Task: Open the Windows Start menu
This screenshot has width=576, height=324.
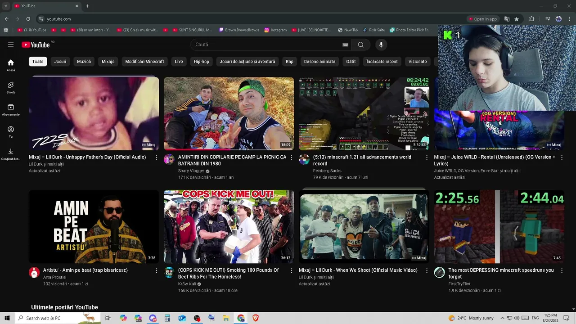Action: (x=7, y=318)
